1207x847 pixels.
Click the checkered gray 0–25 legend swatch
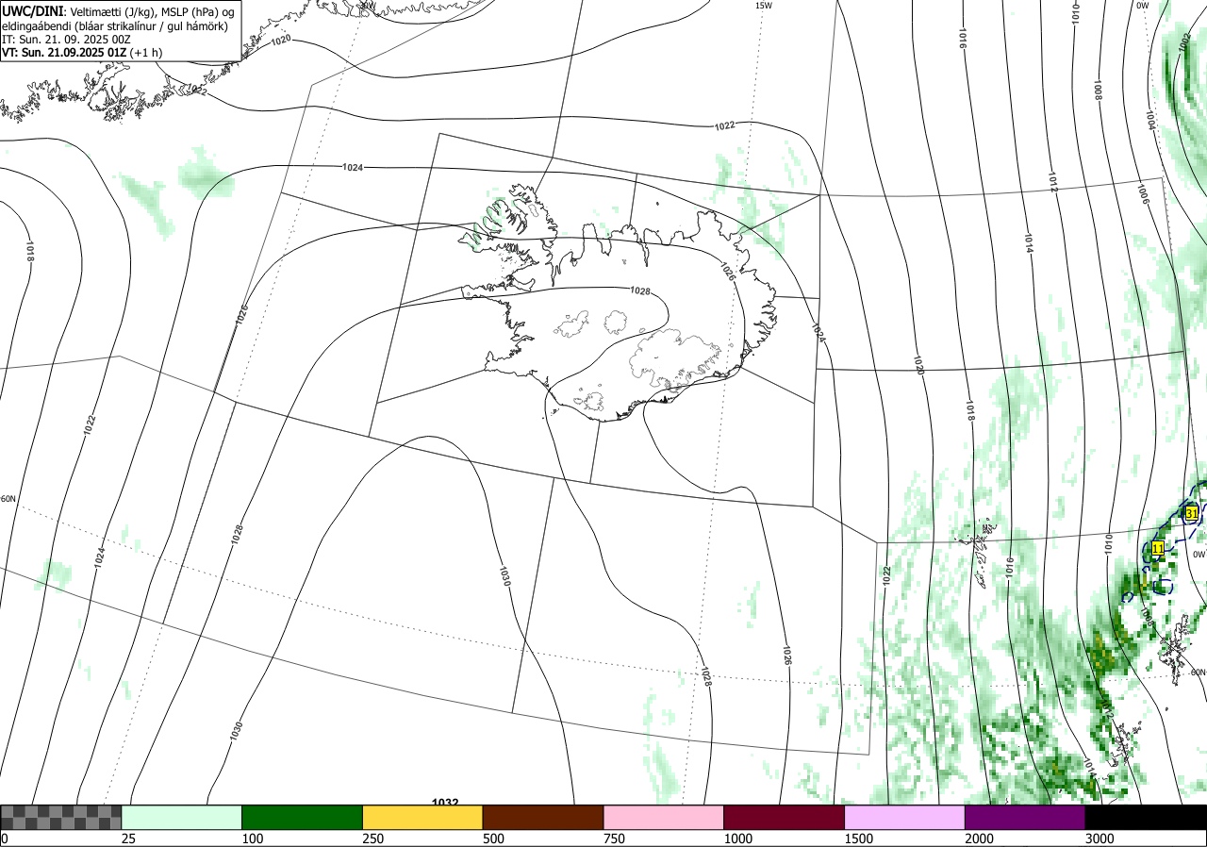[x=61, y=817]
